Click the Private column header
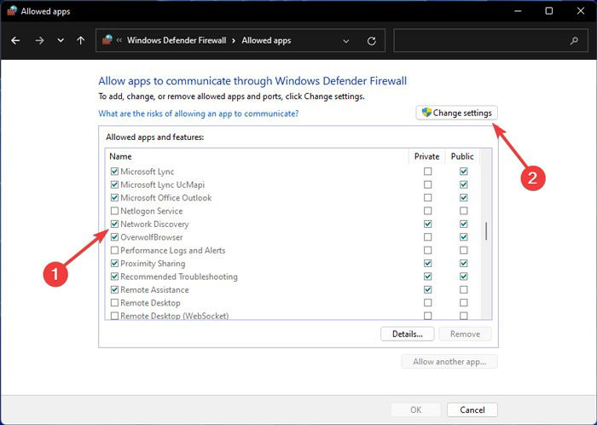Screen dimensions: 597x425 426,156
